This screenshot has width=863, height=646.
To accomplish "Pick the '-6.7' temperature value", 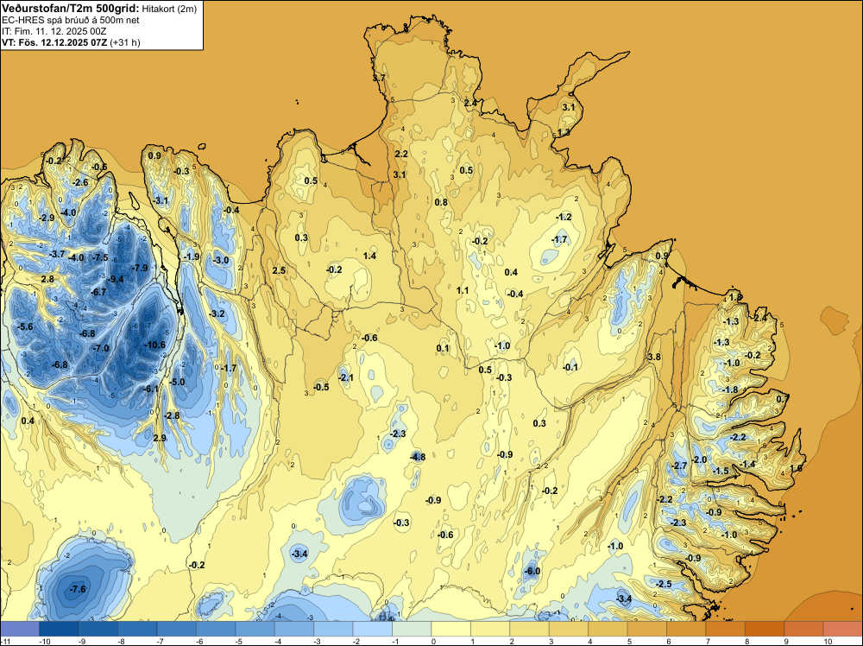I will coord(98,292).
